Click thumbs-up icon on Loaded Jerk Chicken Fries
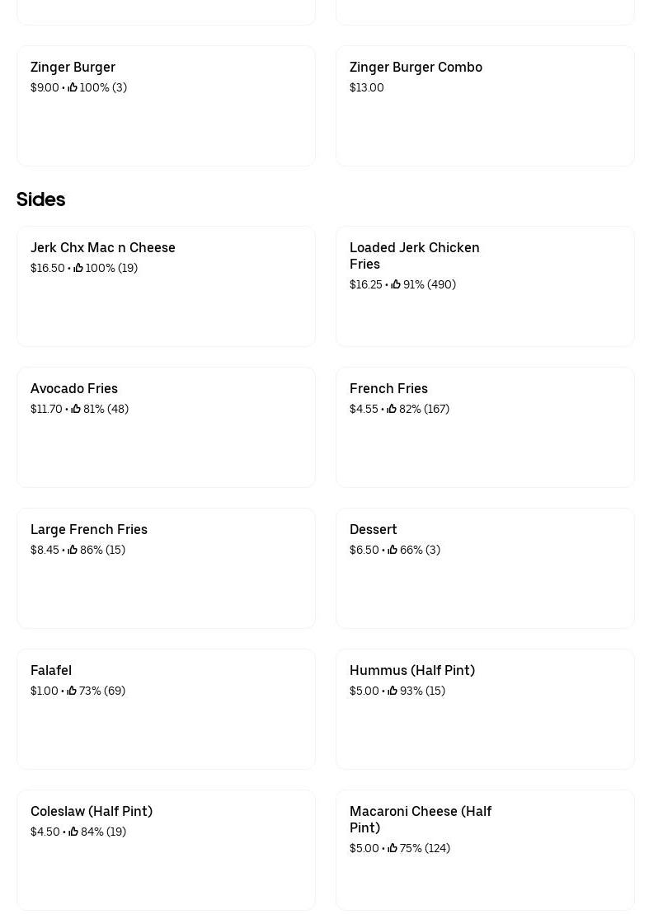This screenshot has width=663, height=914. click(x=396, y=284)
